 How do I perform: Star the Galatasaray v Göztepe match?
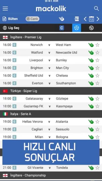pos(97,99)
